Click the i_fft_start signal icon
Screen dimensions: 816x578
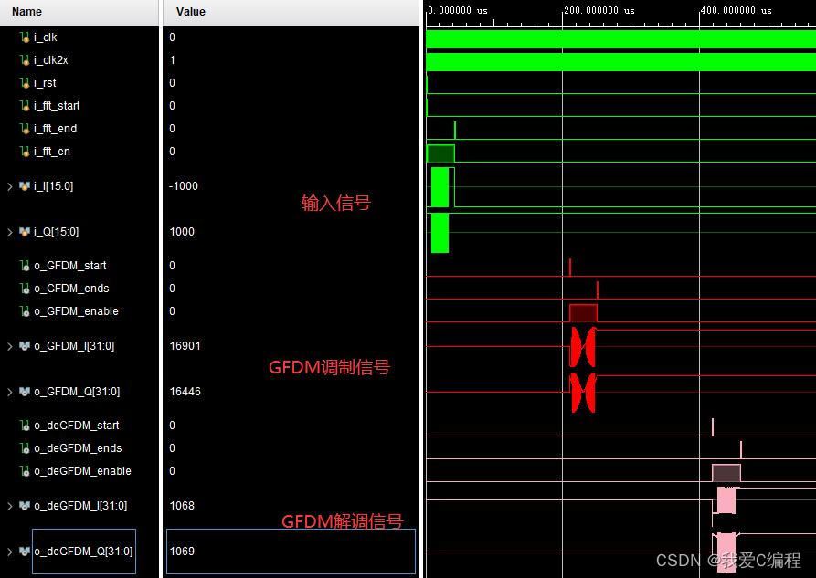pos(25,106)
